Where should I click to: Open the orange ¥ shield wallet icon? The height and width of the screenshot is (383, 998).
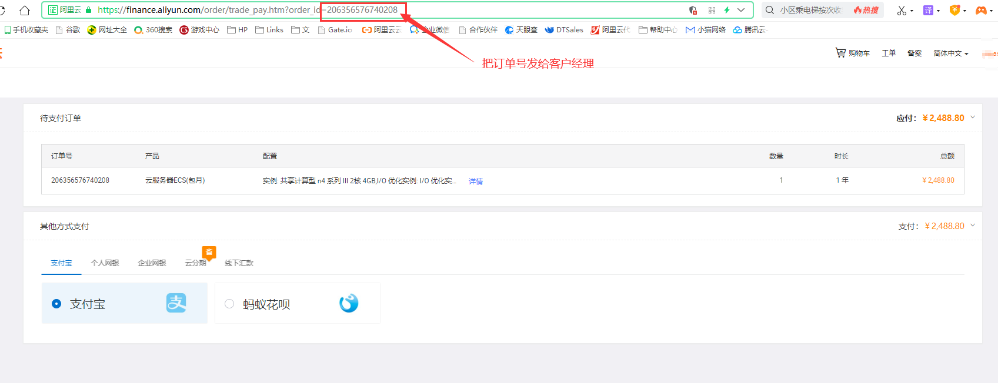coord(955,10)
